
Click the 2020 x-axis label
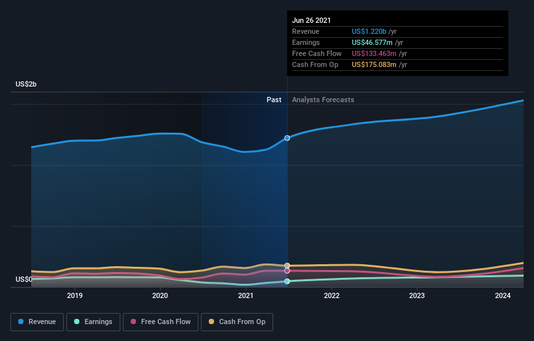click(x=160, y=295)
